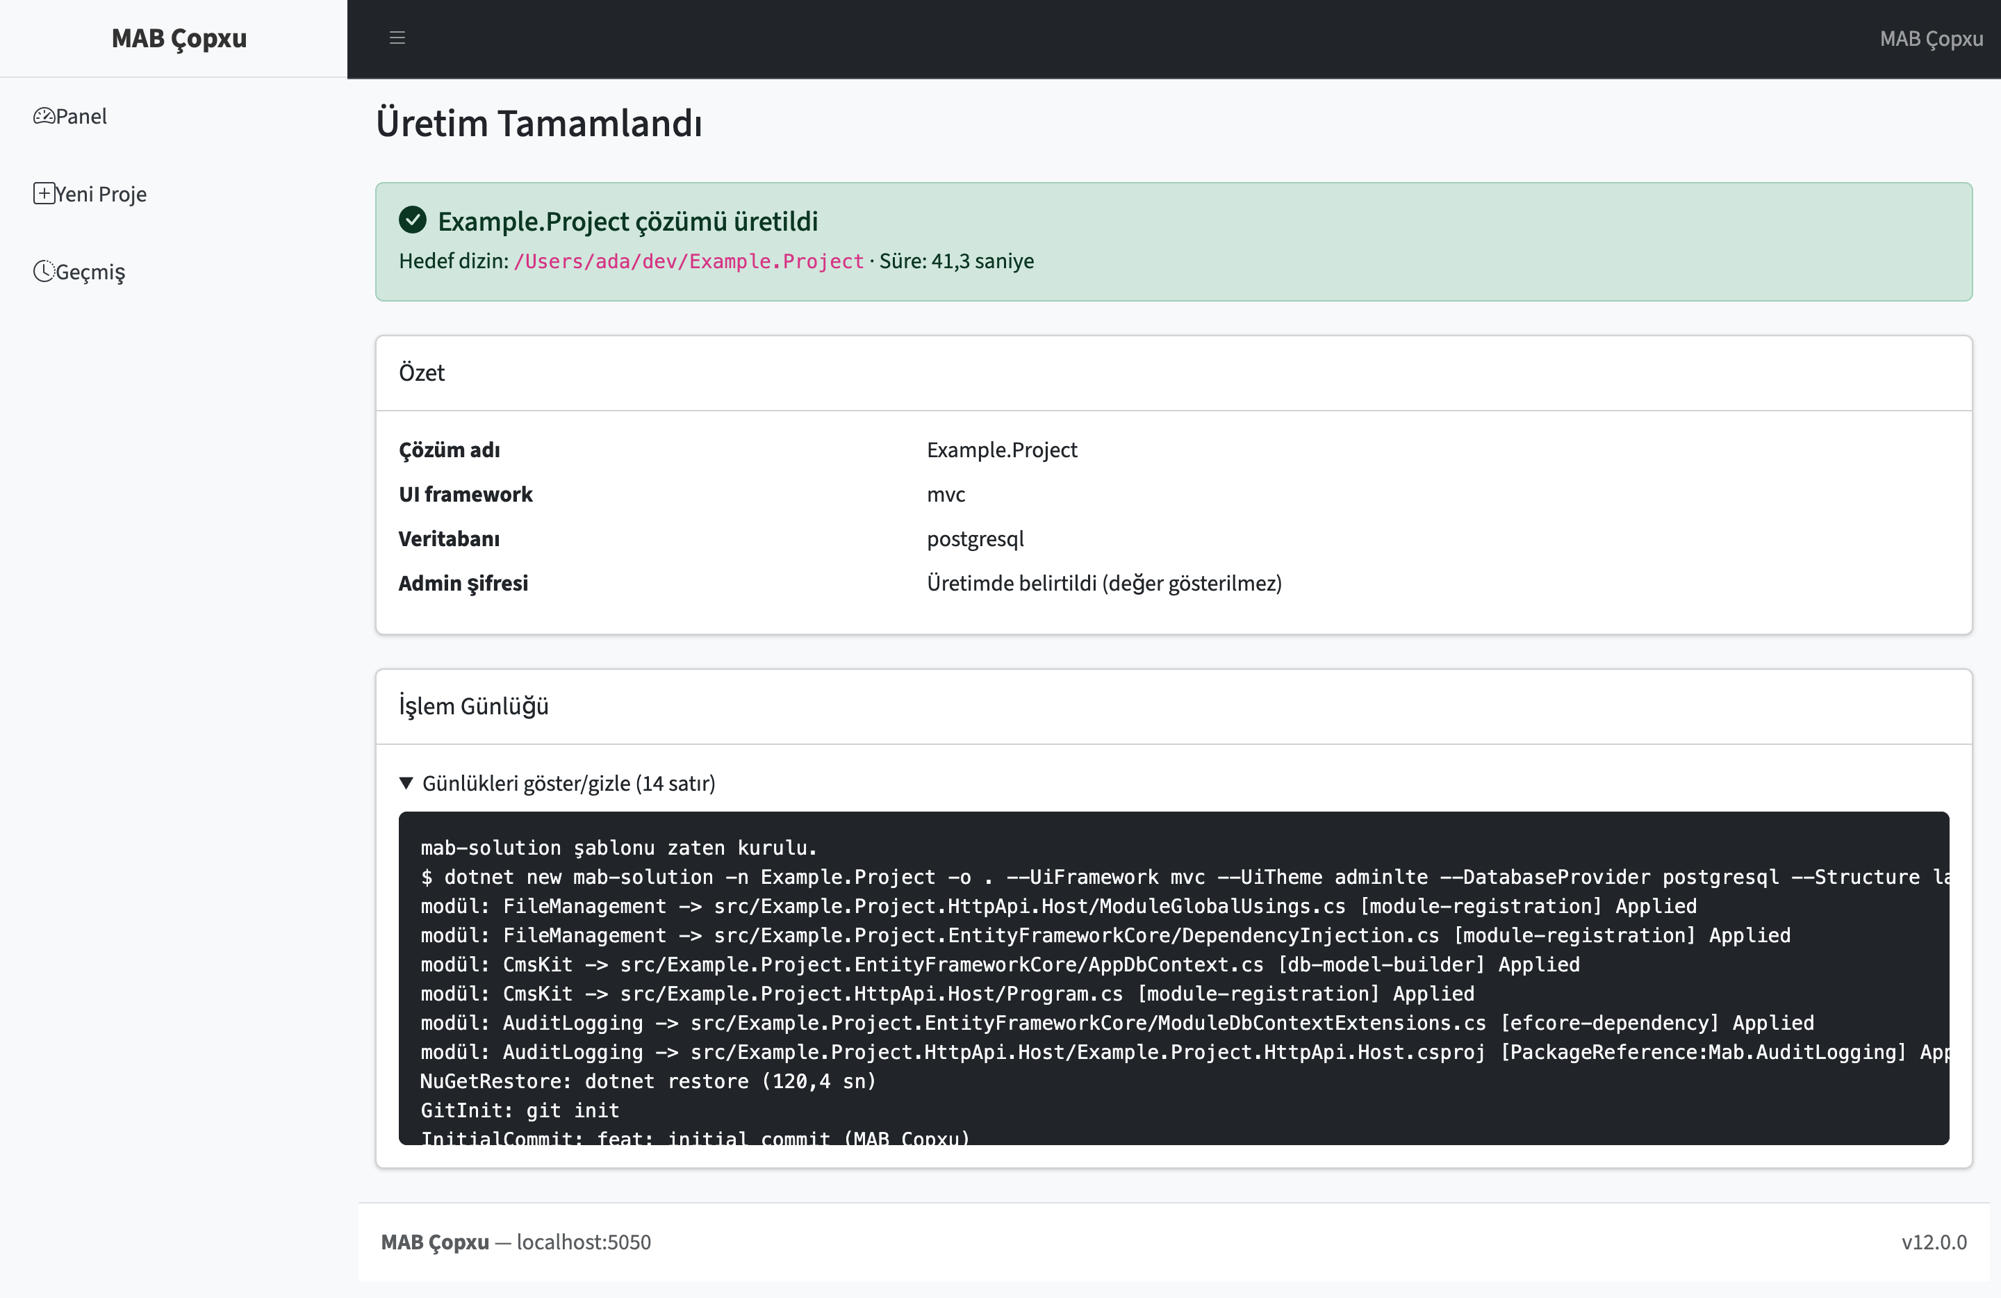Click the v12.0.0 version text in footer
2001x1298 pixels.
pyautogui.click(x=1934, y=1242)
